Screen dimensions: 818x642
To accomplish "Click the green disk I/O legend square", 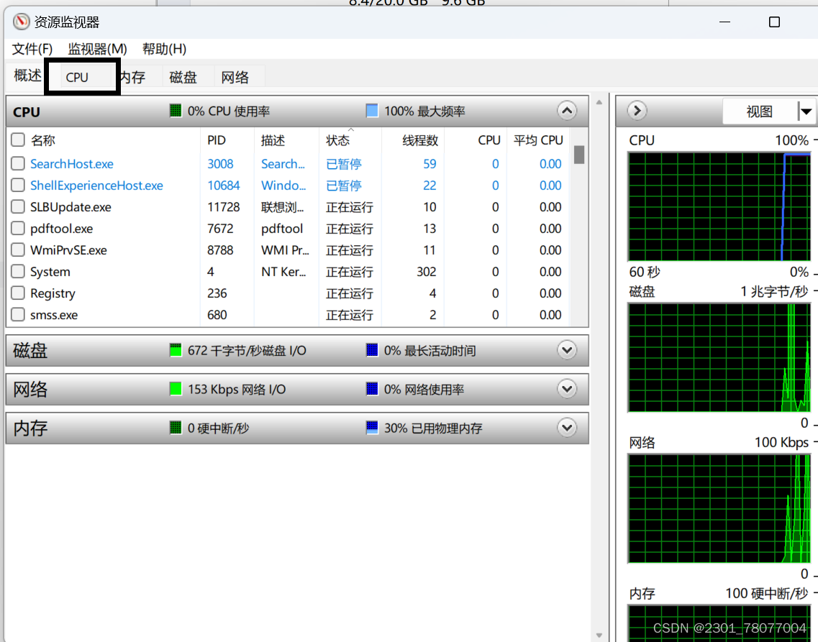I will [x=176, y=349].
